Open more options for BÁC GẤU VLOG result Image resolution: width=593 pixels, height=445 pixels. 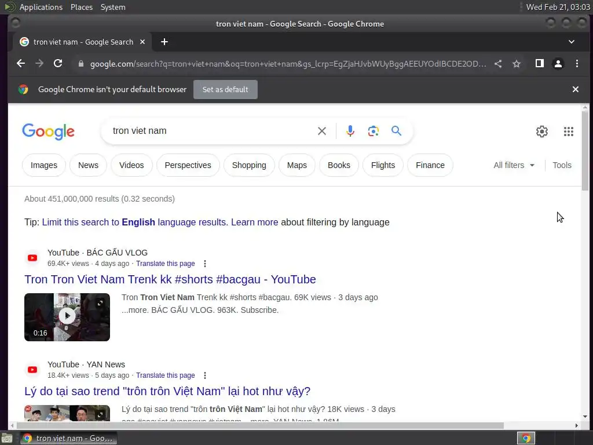click(x=204, y=264)
